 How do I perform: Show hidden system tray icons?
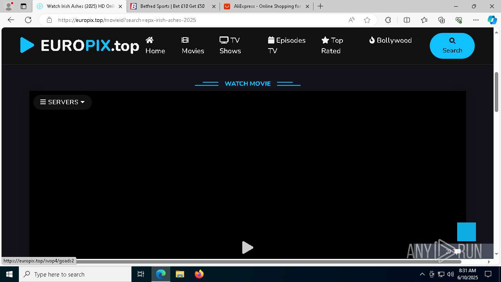(422, 274)
